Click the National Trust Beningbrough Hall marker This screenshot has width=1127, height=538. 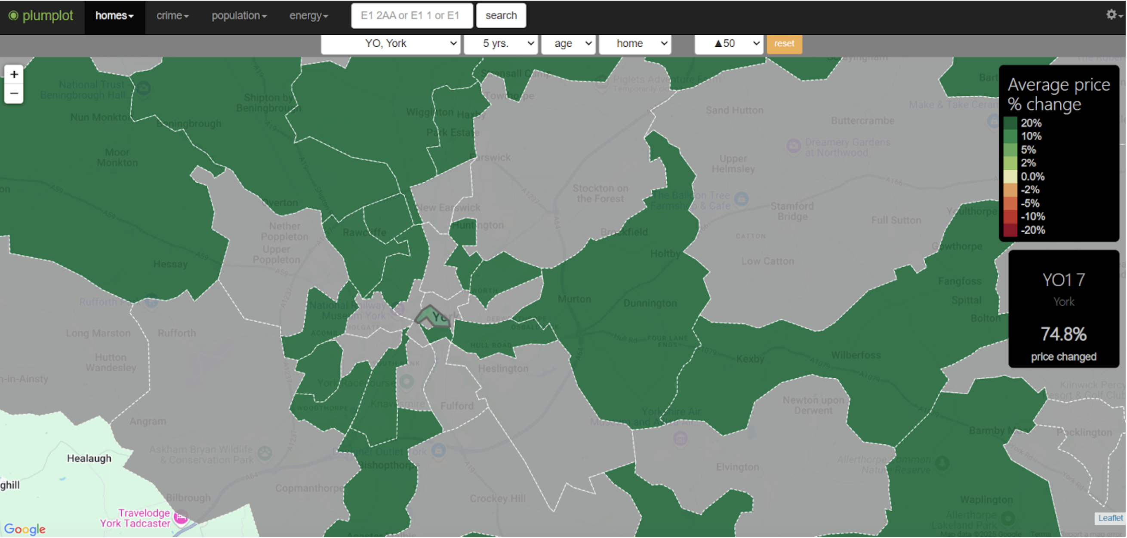(x=144, y=89)
